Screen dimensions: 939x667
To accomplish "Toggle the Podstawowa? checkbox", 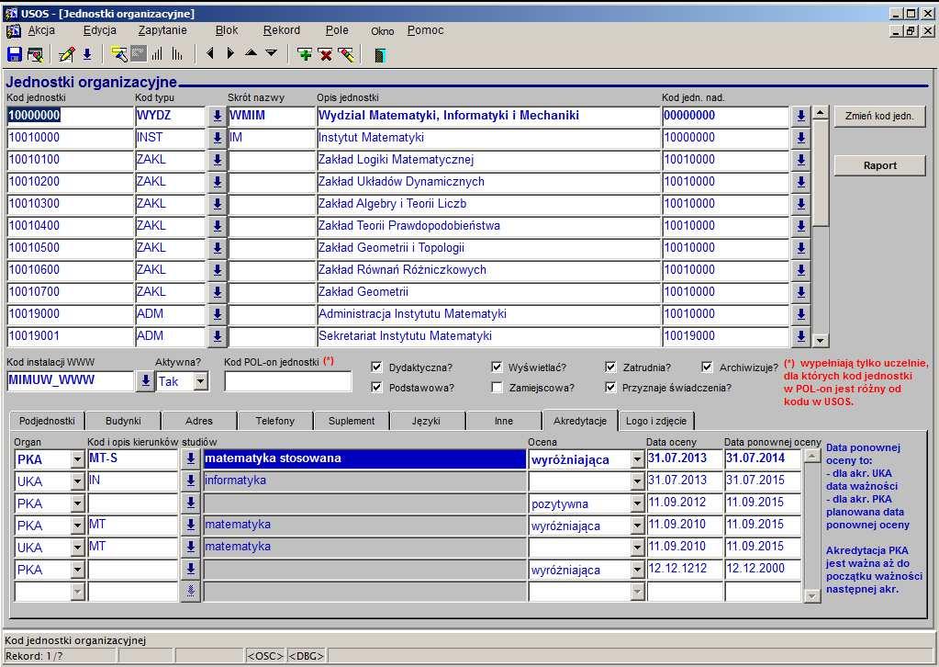I will [376, 387].
